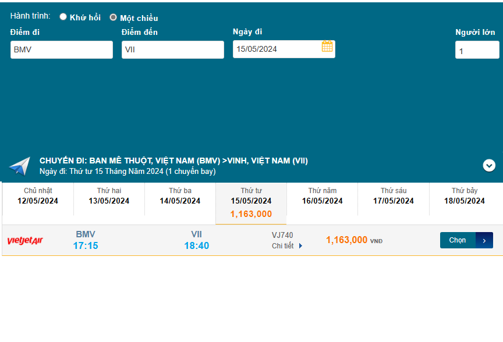Viewport: 503px width, 342px height.
Task: Switch to Chủ nhật 12/05/2024 tab
Action: tap(38, 196)
